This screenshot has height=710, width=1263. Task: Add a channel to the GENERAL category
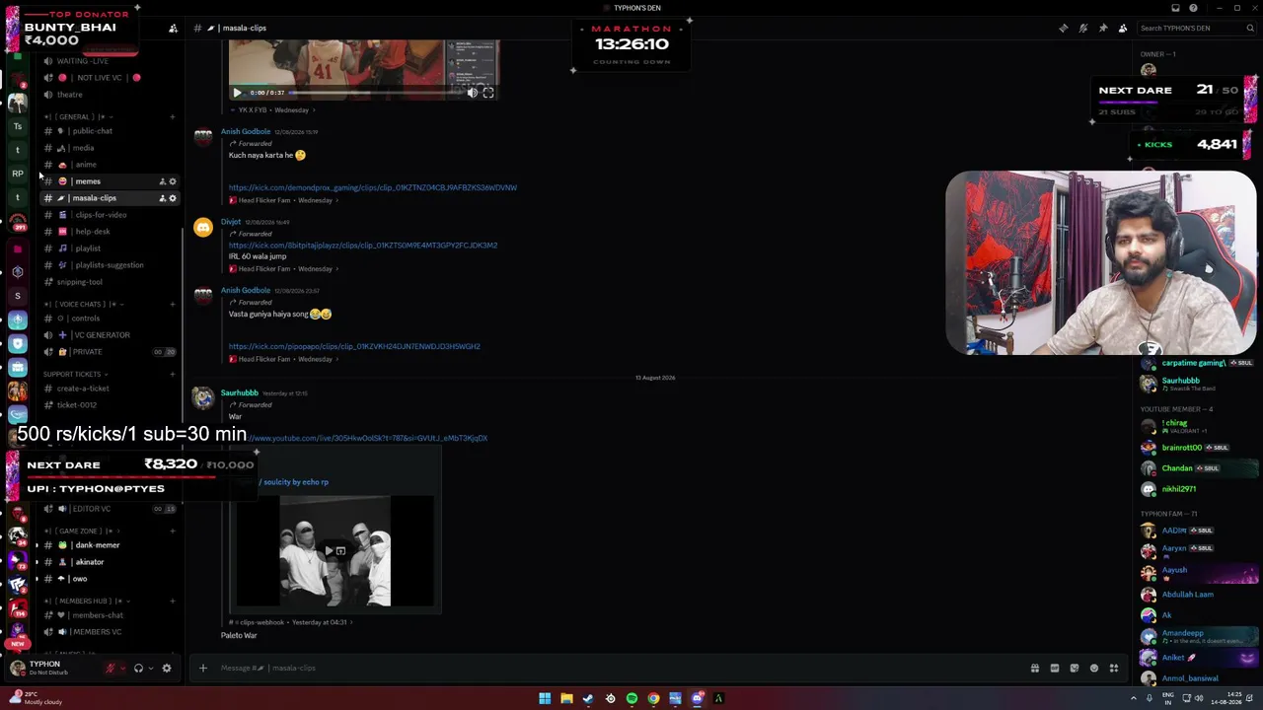click(173, 117)
